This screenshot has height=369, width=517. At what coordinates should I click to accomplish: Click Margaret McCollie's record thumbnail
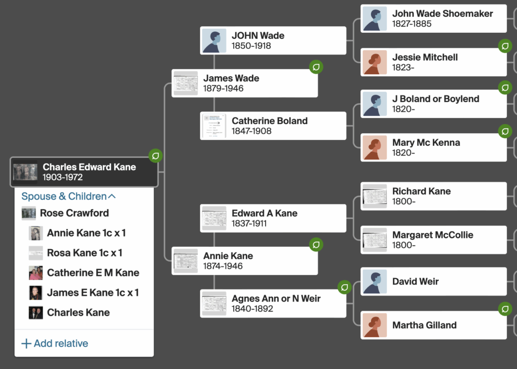click(375, 240)
